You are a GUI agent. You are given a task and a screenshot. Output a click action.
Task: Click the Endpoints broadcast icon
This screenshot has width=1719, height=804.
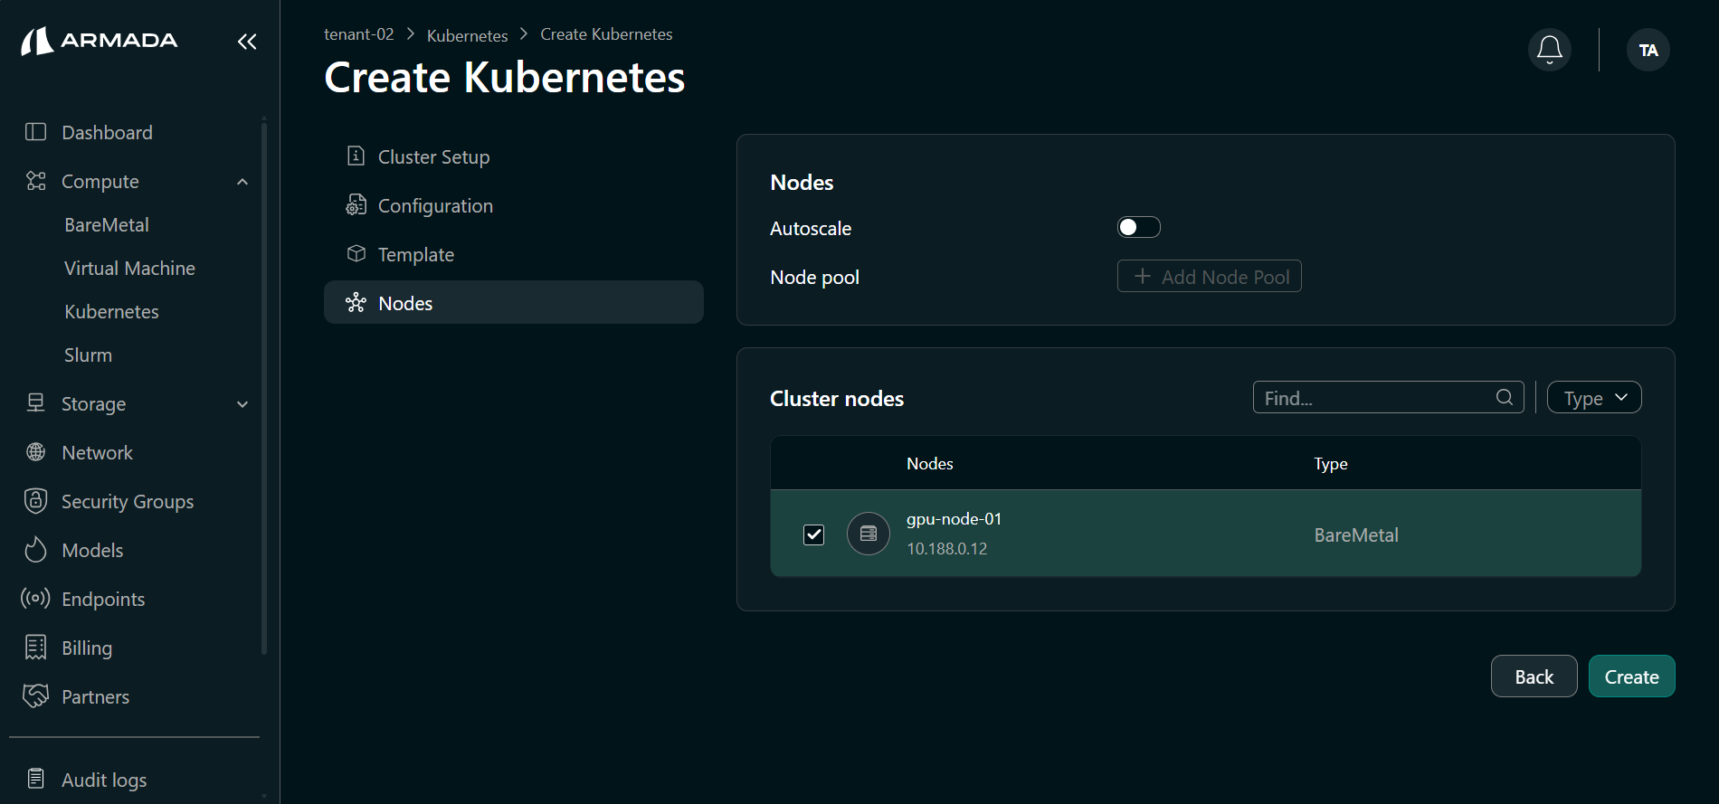[36, 599]
